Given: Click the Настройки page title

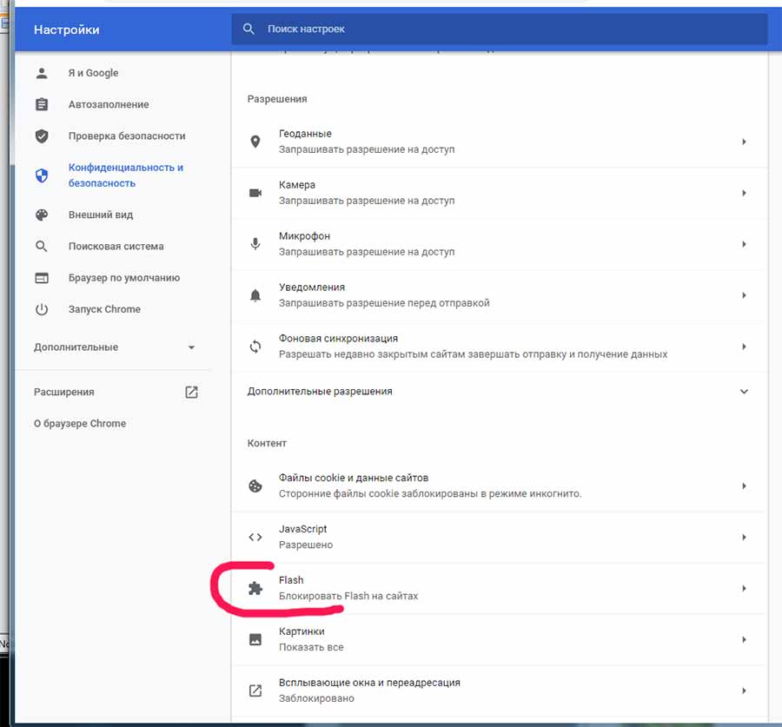Looking at the screenshot, I should [x=67, y=30].
